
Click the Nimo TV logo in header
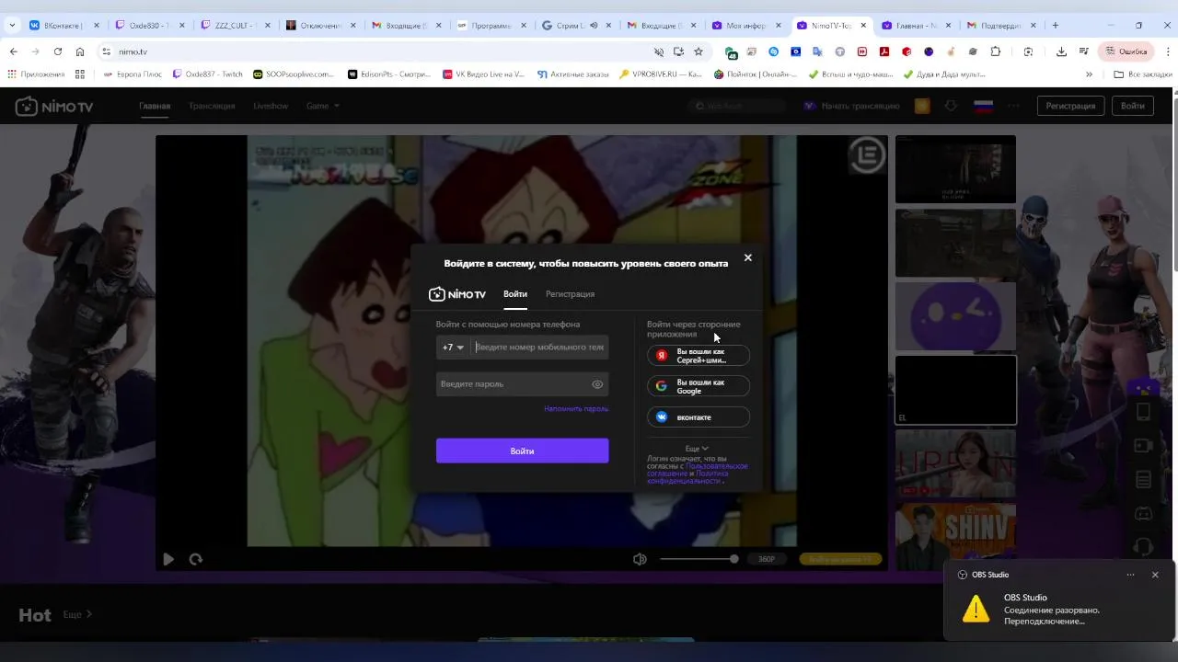pos(54,107)
